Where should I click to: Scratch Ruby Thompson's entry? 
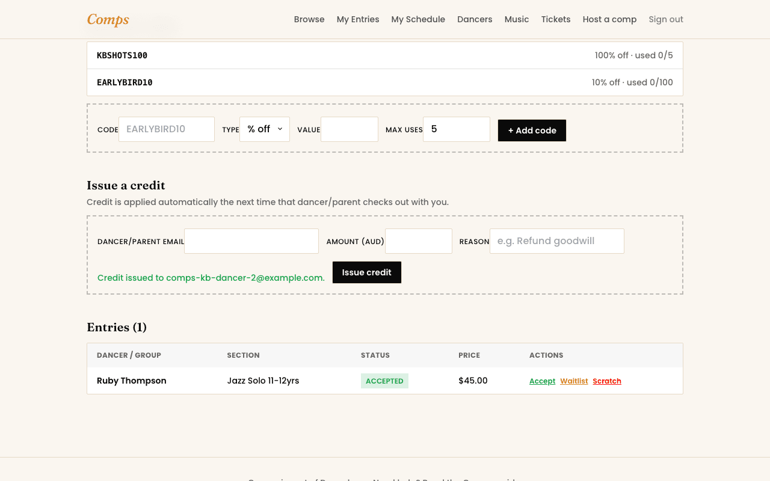click(607, 381)
